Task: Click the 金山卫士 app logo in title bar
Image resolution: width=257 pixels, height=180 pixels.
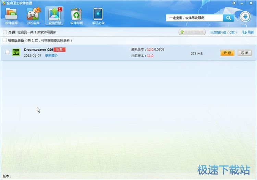Action: point(3,3)
